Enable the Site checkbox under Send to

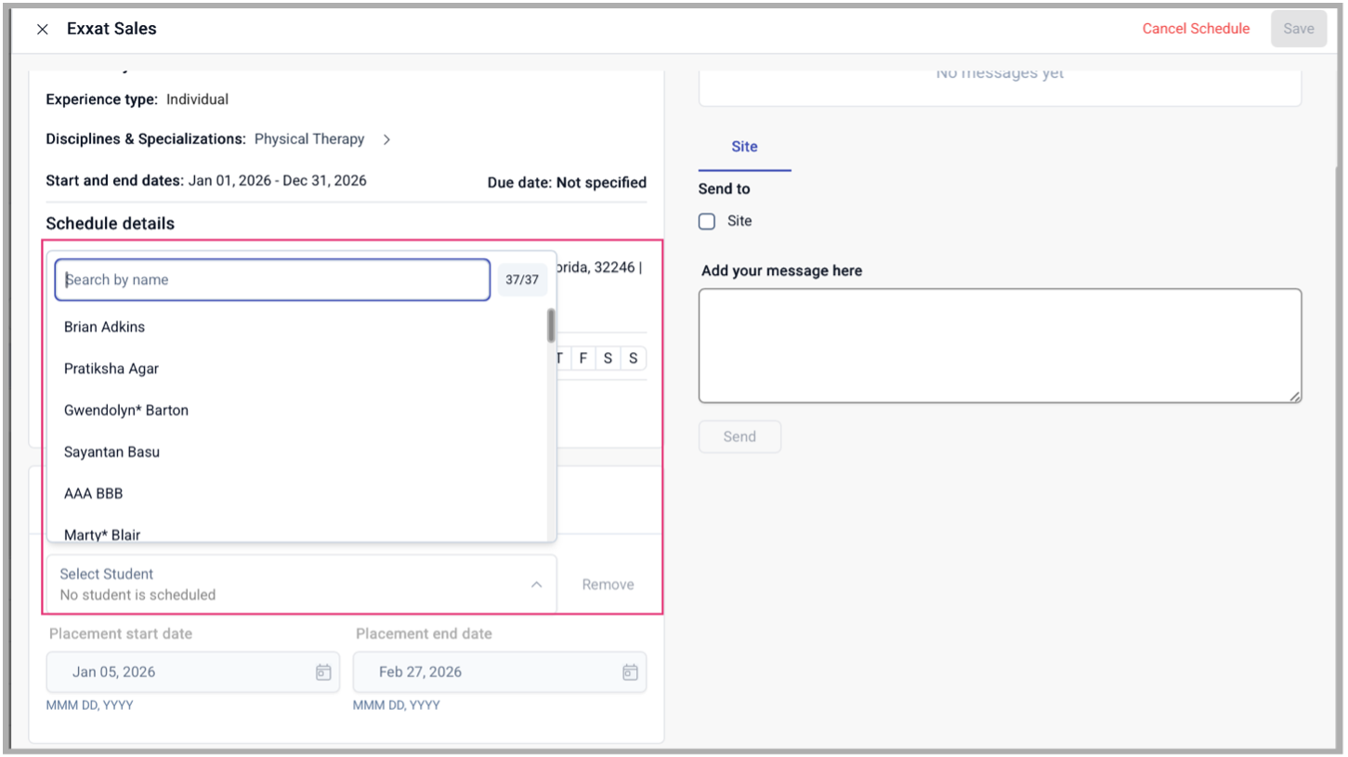707,221
